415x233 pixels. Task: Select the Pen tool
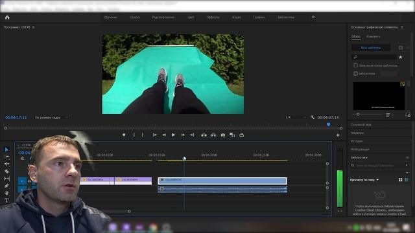[6, 186]
